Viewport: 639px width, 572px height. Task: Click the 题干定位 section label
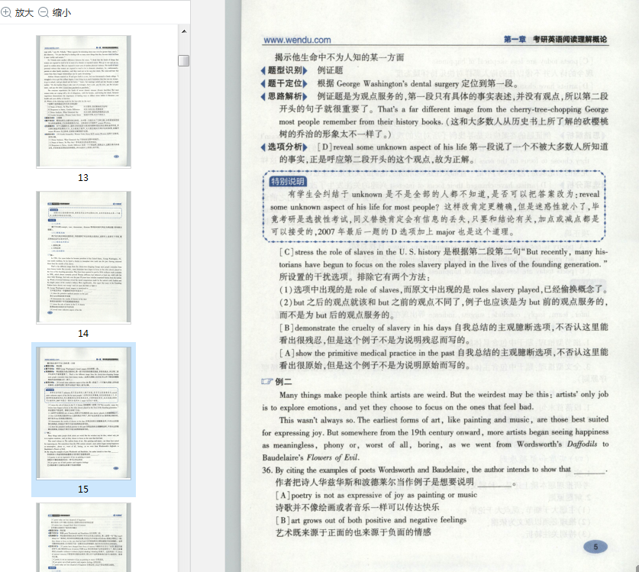pos(285,83)
